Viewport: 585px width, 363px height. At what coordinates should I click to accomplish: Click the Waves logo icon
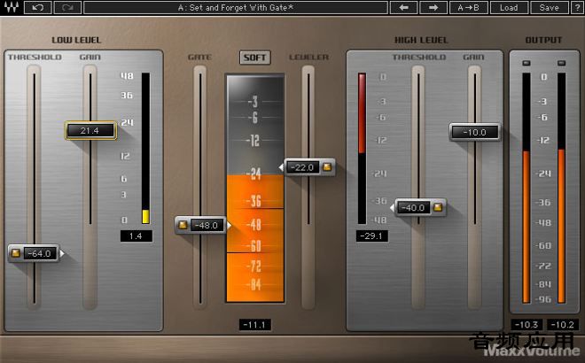pyautogui.click(x=12, y=7)
